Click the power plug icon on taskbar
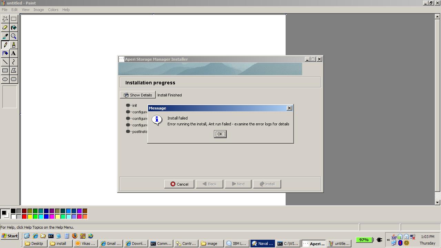This screenshot has height=248, width=441. (379, 240)
